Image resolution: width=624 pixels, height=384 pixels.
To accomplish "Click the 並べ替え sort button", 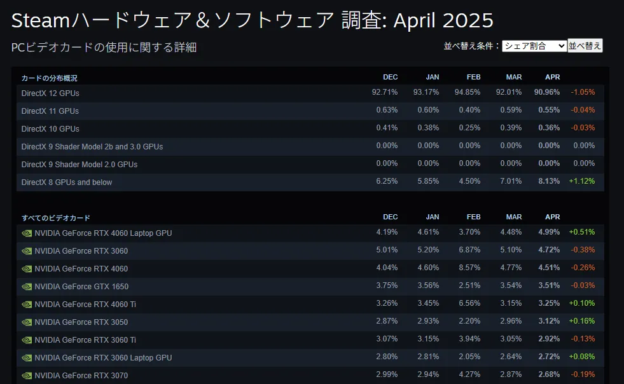I will point(585,46).
